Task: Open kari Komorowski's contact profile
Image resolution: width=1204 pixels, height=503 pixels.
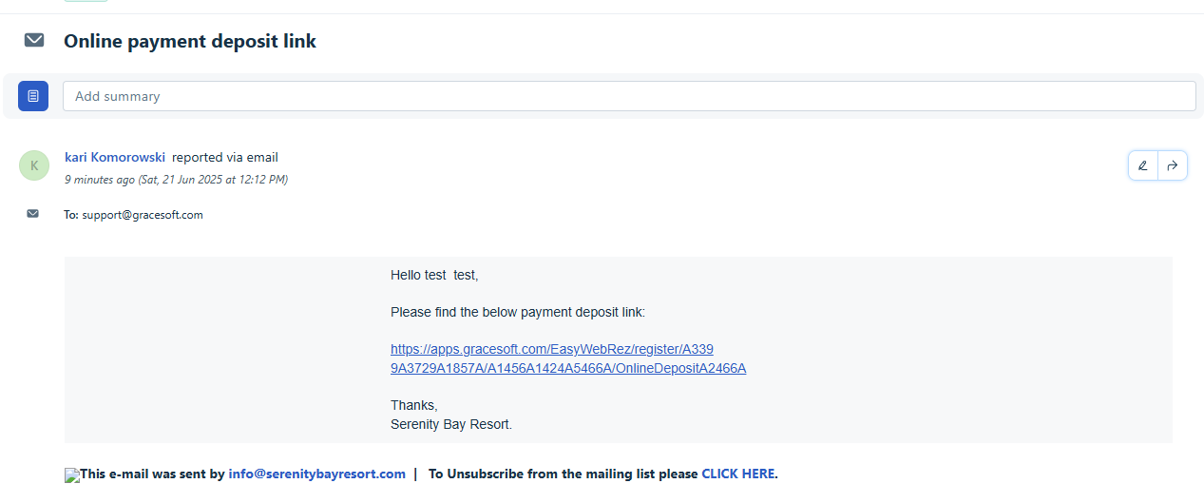Action: click(x=115, y=157)
